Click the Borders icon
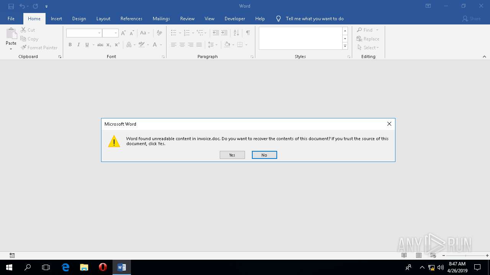Image resolution: width=490 pixels, height=275 pixels. click(x=240, y=45)
